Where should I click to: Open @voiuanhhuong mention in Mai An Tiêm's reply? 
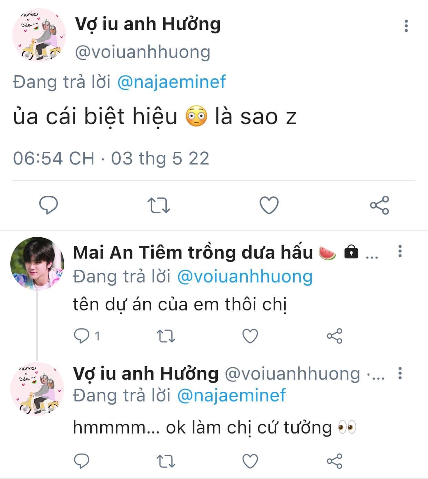coord(245,277)
